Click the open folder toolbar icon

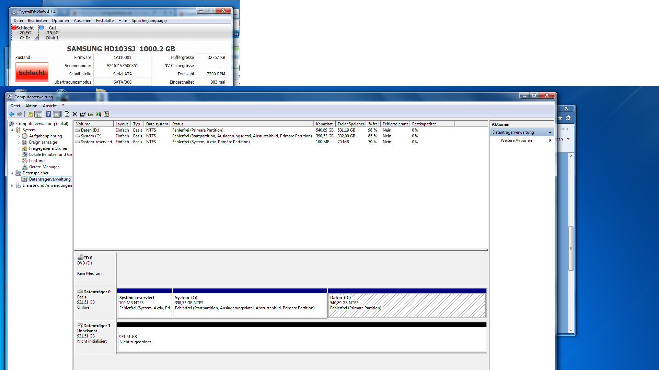pyautogui.click(x=91, y=114)
